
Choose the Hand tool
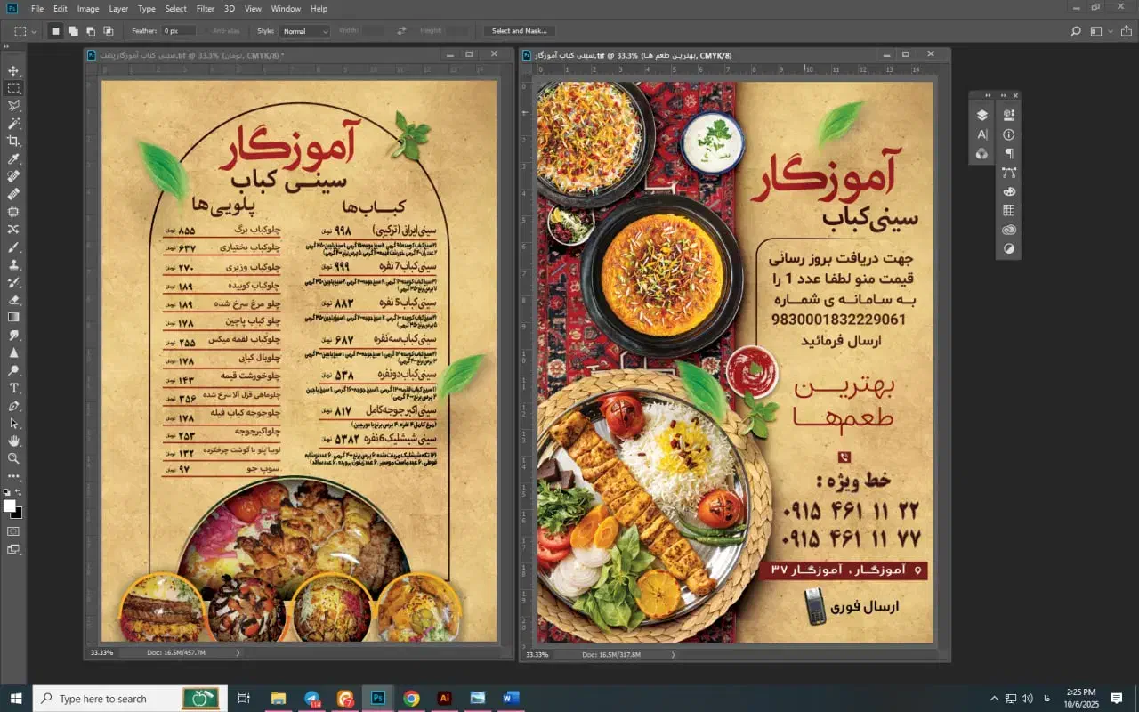(13, 441)
